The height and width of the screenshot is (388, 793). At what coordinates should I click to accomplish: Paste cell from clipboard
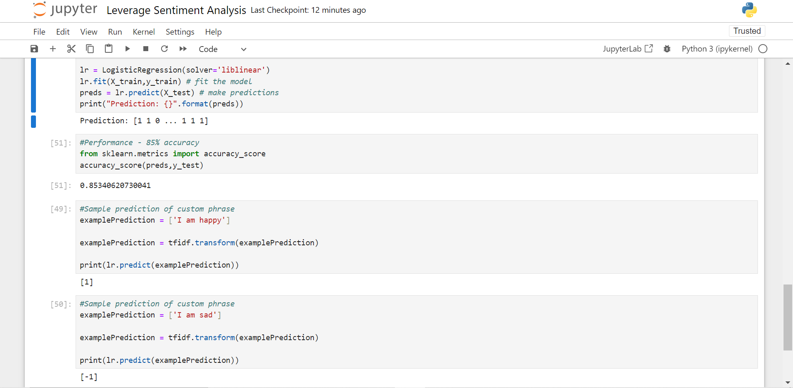(x=109, y=49)
